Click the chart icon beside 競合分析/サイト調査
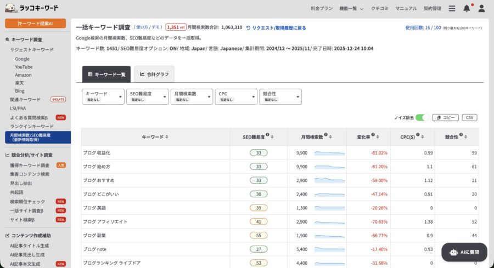The image size is (494, 268). coord(7,155)
